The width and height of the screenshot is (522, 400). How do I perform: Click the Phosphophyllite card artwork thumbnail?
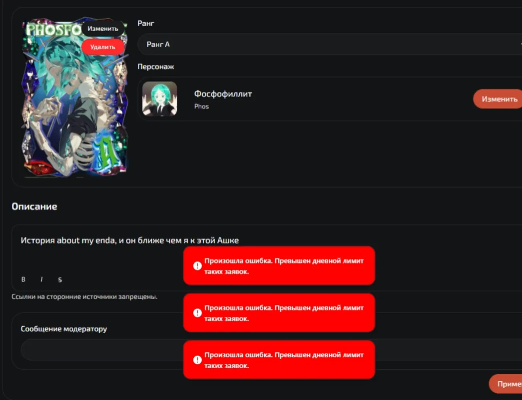click(75, 97)
